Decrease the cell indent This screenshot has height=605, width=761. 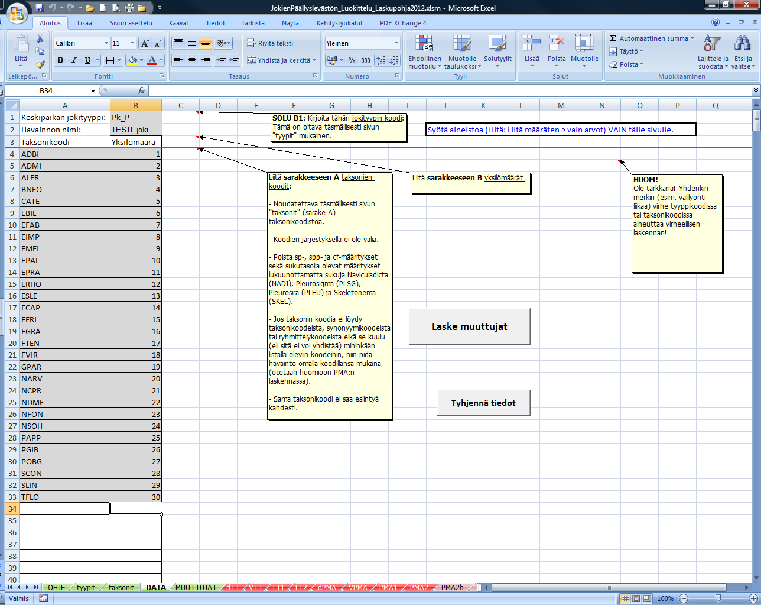221,60
